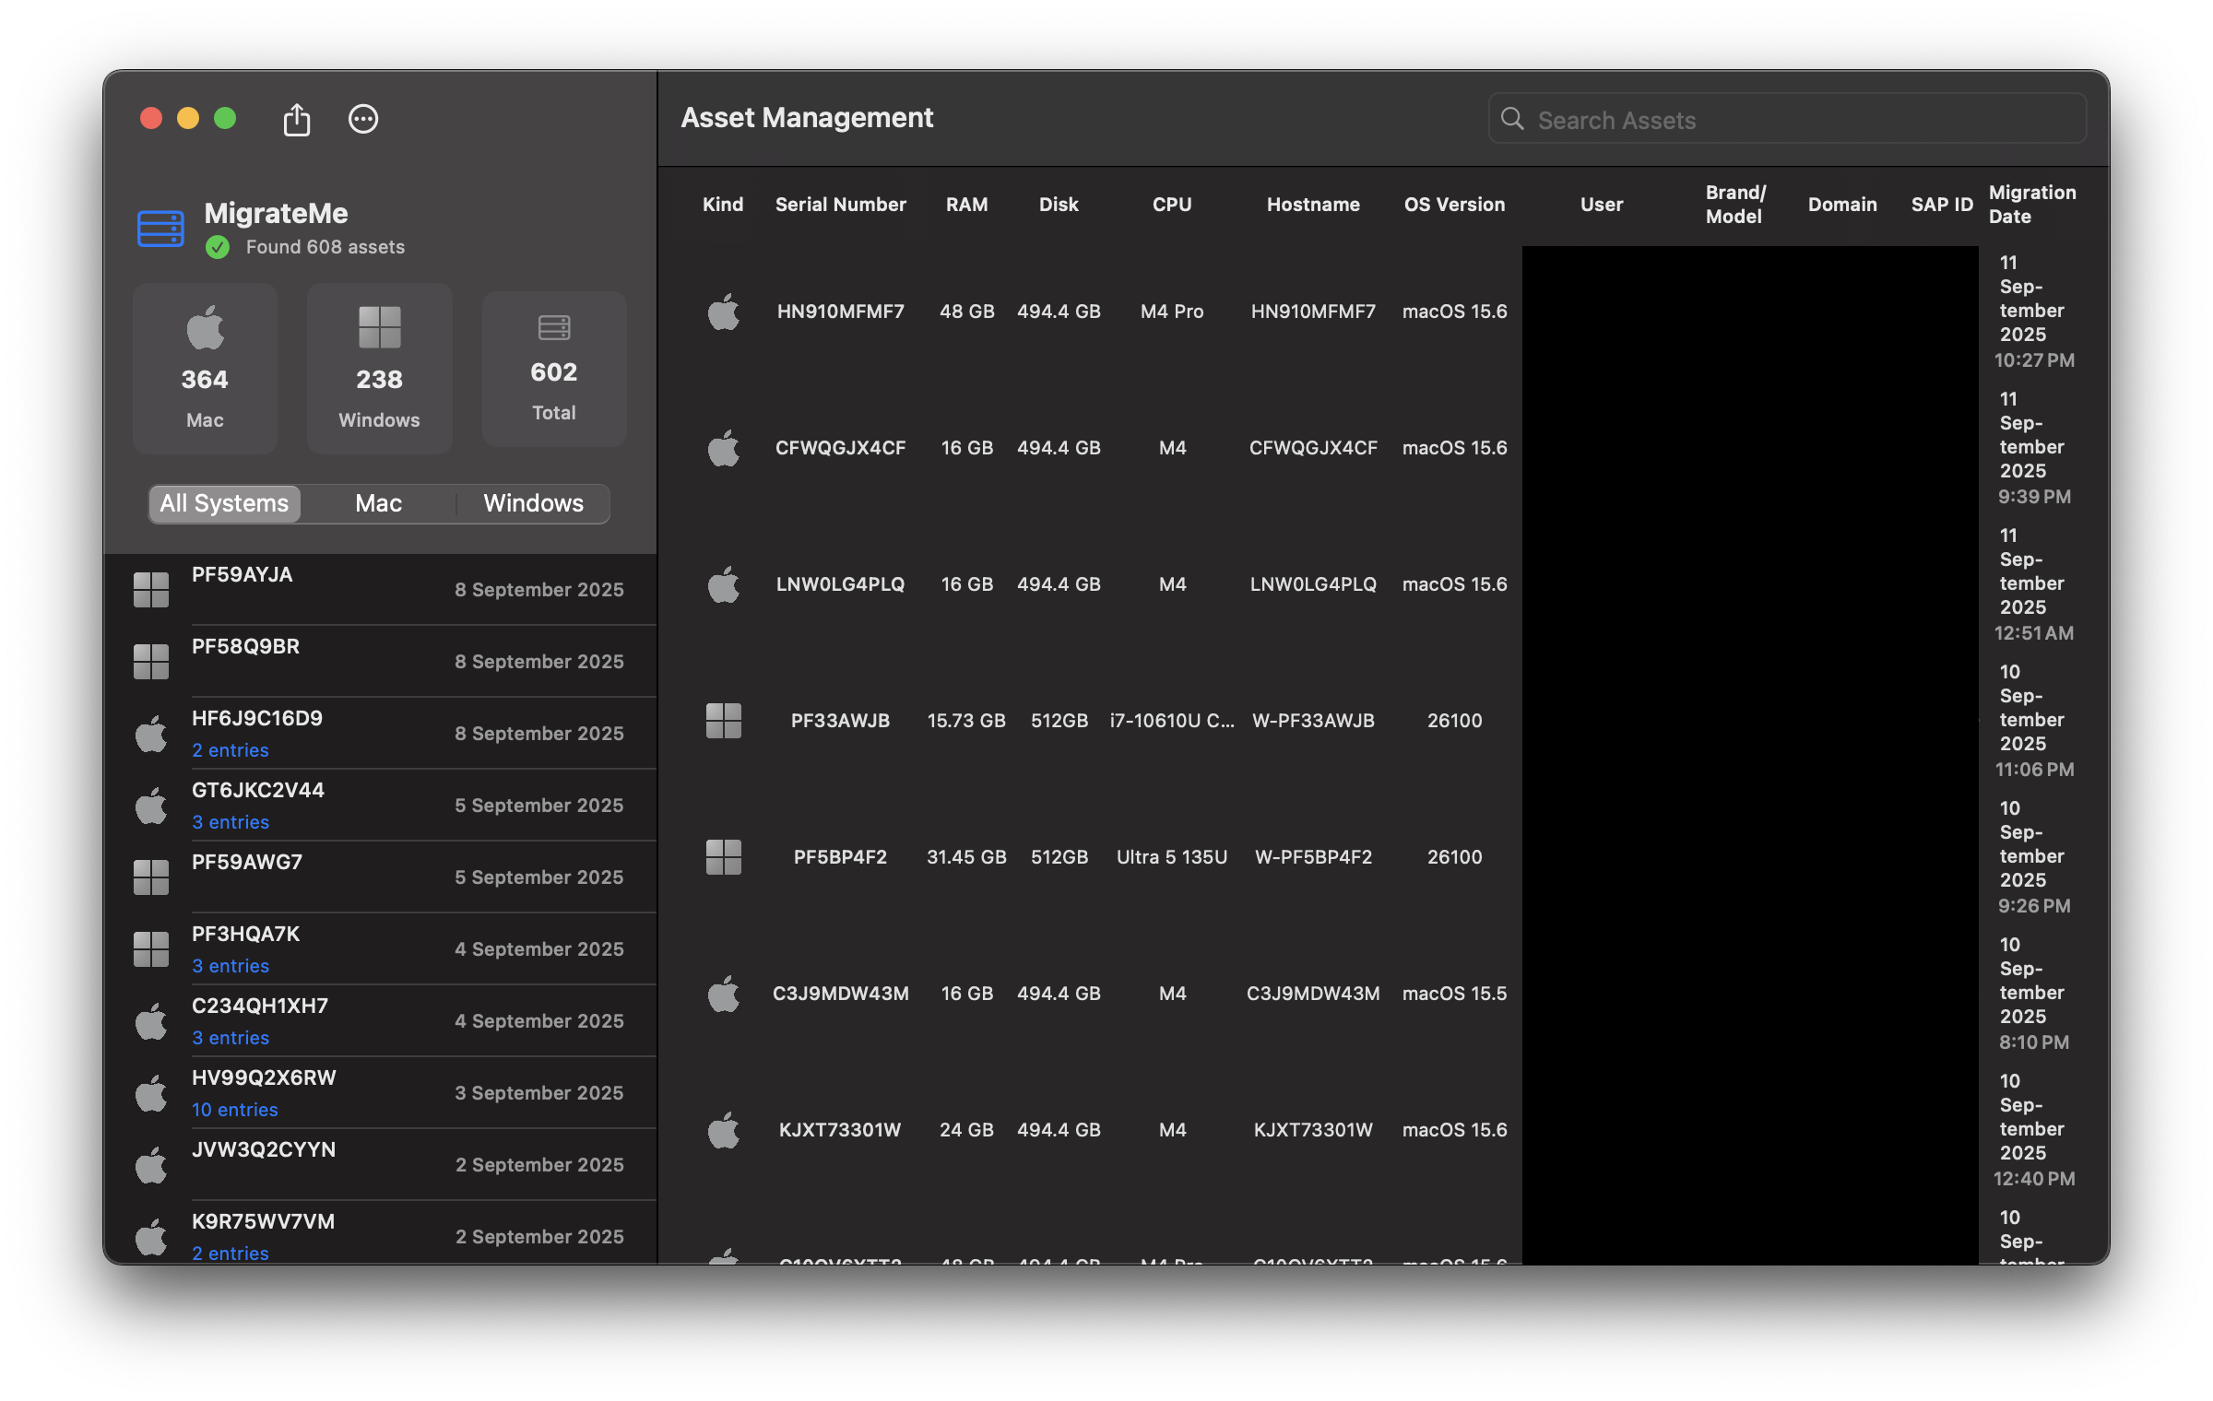This screenshot has width=2213, height=1401.
Task: Click the search magnifier icon
Action: [1512, 119]
